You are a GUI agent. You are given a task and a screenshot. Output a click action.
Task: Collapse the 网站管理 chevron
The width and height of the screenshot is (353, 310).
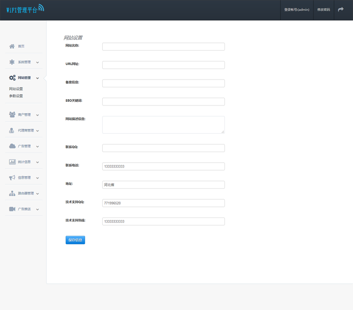(38, 78)
